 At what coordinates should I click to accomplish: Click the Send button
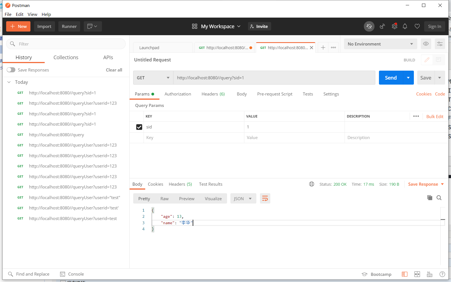pyautogui.click(x=391, y=78)
